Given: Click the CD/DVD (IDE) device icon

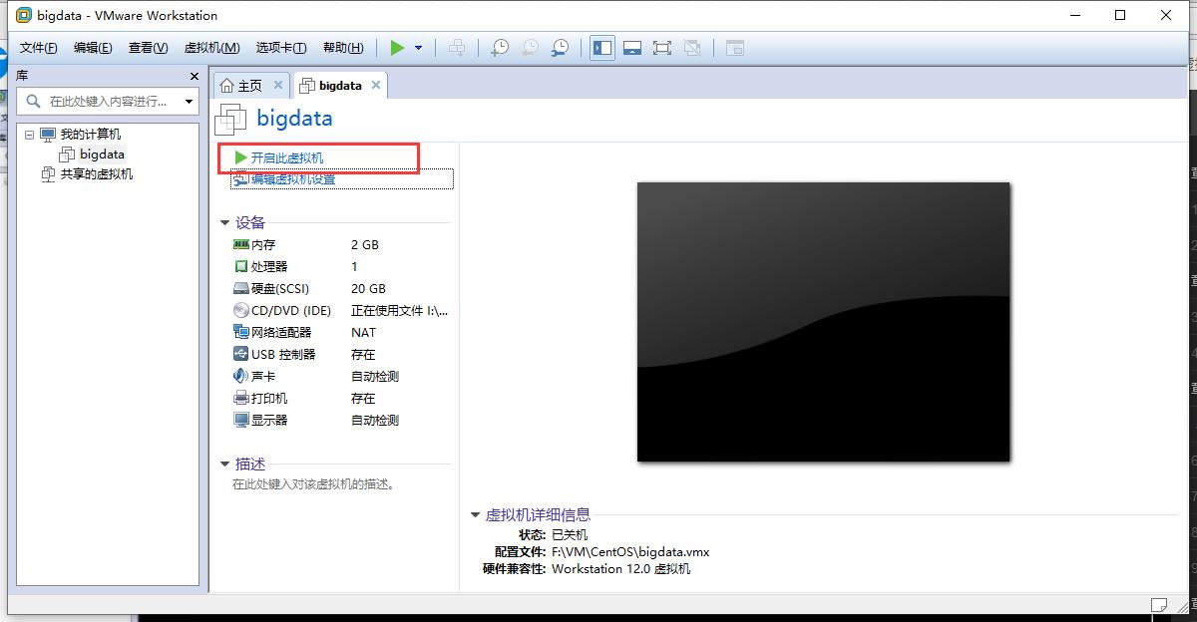Looking at the screenshot, I should pyautogui.click(x=240, y=310).
